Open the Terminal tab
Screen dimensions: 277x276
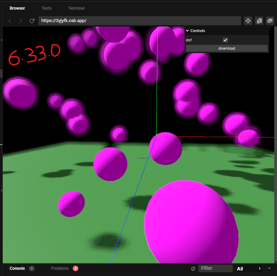(x=76, y=8)
